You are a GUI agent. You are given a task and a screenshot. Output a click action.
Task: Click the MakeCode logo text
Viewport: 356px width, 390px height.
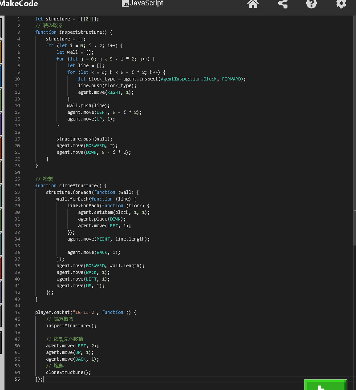(19, 4)
